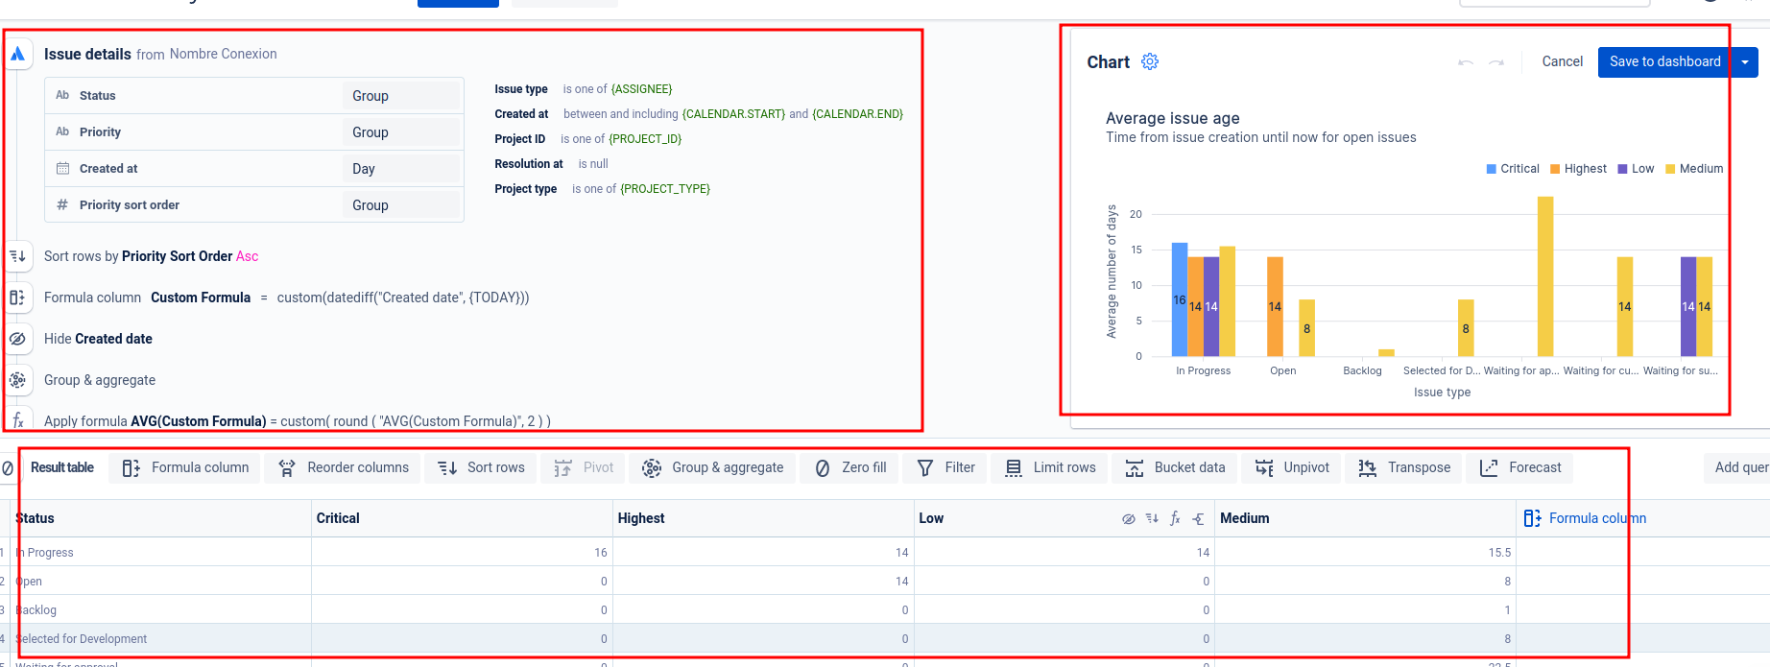Open the Created at Day dropdown
The height and width of the screenshot is (667, 1770).
pyautogui.click(x=400, y=169)
